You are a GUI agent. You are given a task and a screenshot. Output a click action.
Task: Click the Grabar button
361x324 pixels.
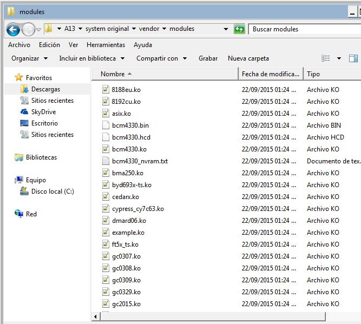pos(208,58)
